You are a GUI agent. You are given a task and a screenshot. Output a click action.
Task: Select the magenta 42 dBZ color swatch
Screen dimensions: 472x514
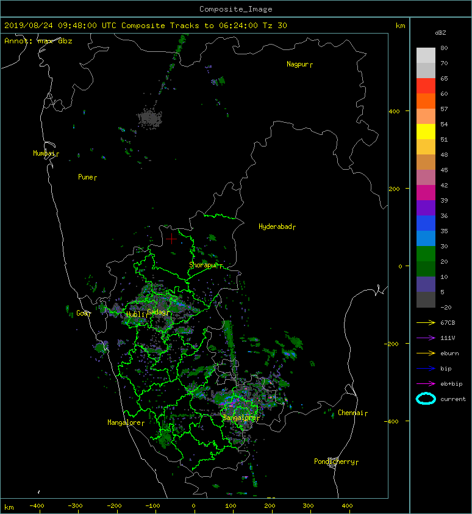point(426,192)
